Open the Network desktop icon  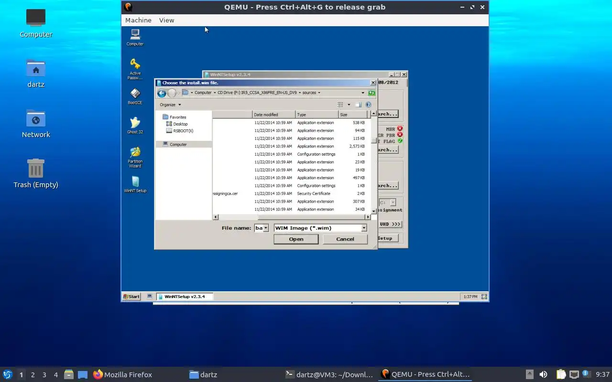pyautogui.click(x=36, y=123)
